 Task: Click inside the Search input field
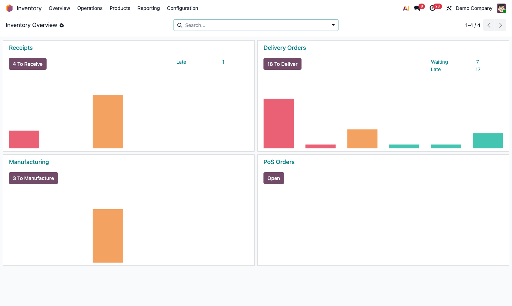(249, 25)
